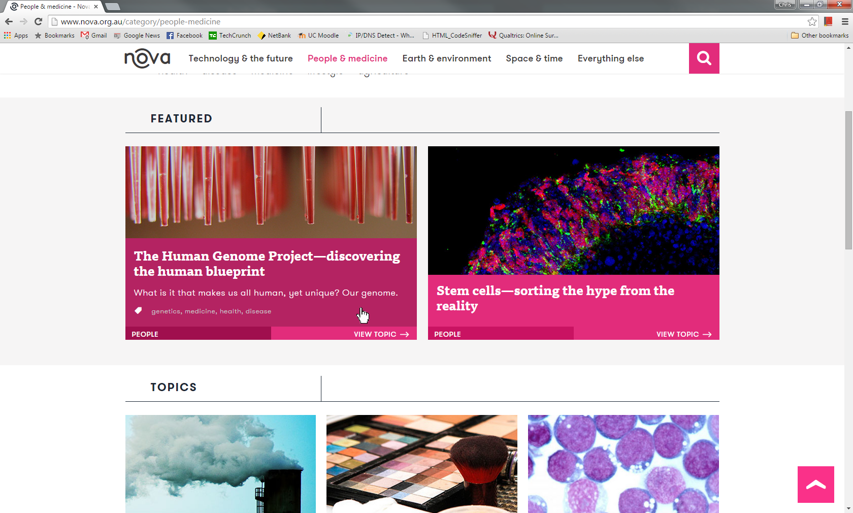The height and width of the screenshot is (513, 853).
Task: Open the HTML_CodeSniffer bookmark
Action: click(x=452, y=36)
